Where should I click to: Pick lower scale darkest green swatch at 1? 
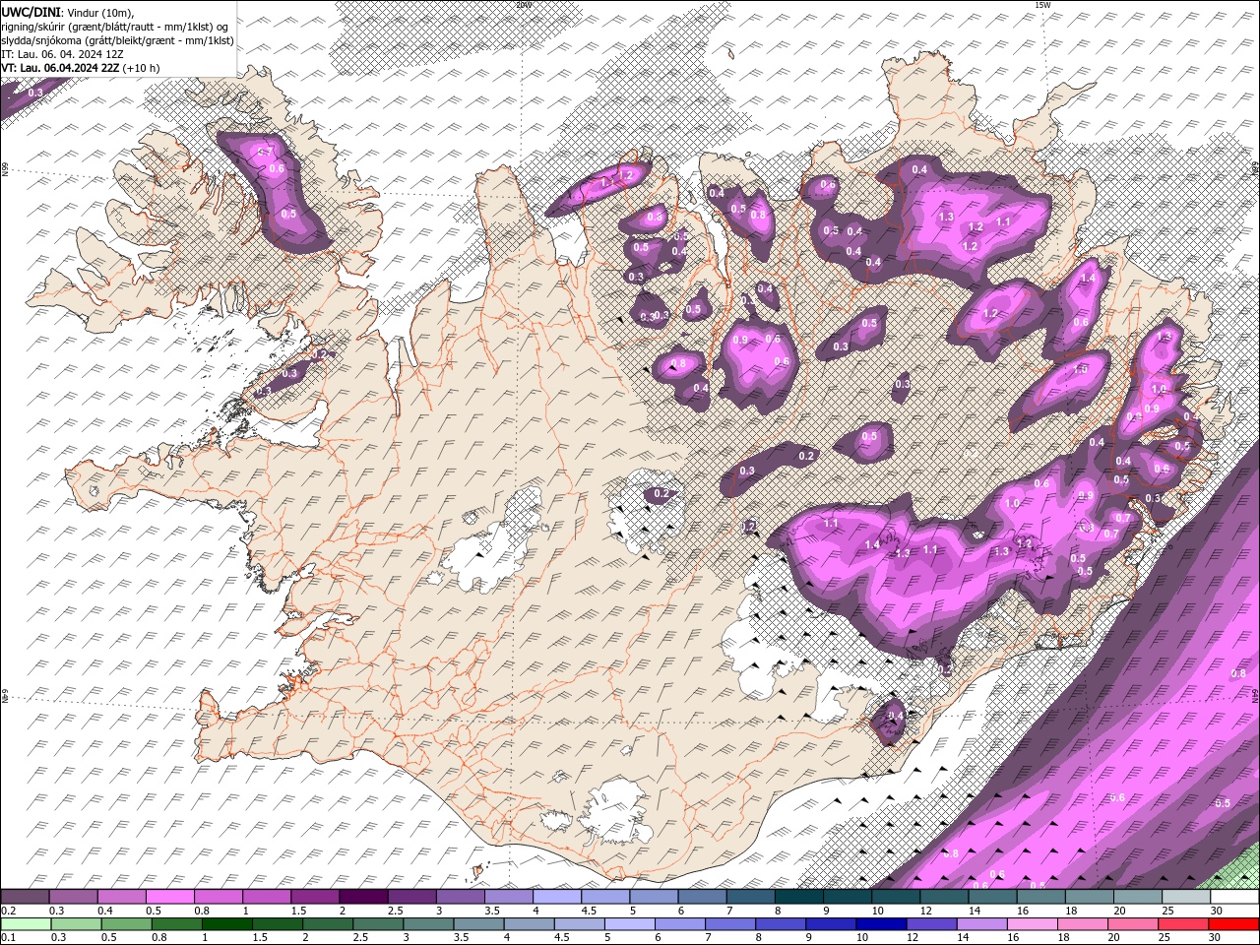226,924
